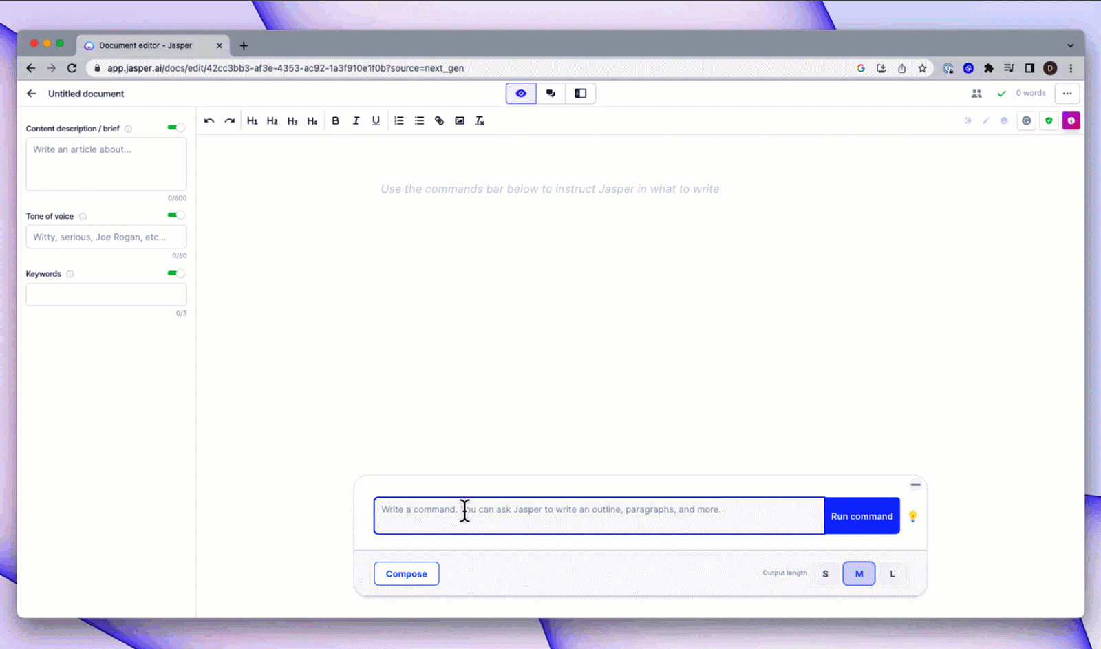Minimize the command bar panel

click(915, 485)
